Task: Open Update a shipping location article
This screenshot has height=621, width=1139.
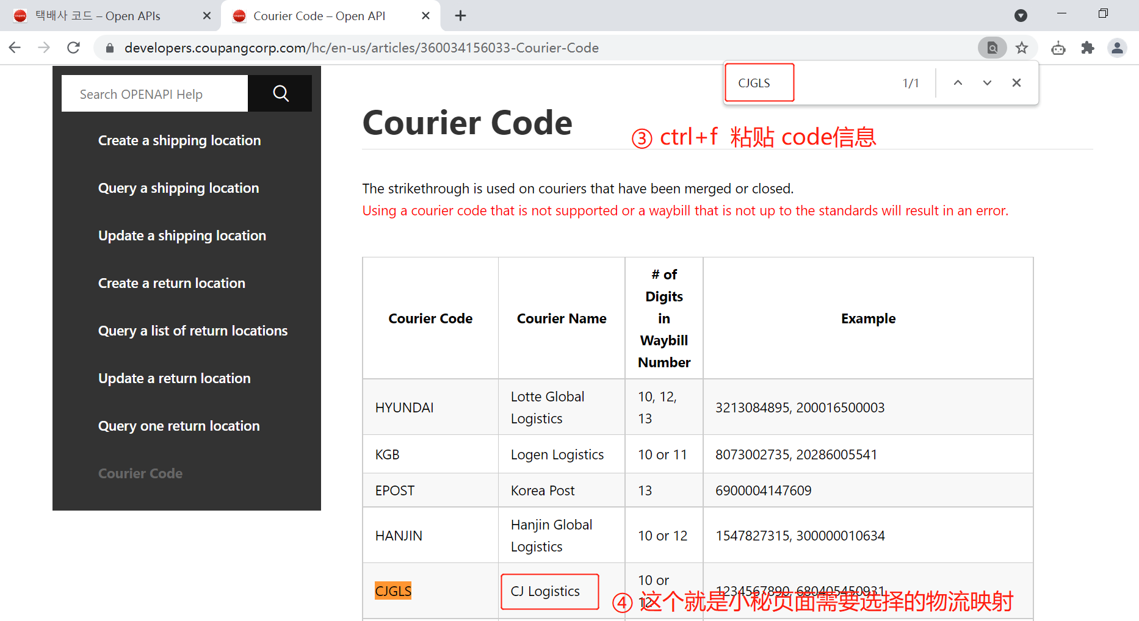Action: click(x=182, y=235)
